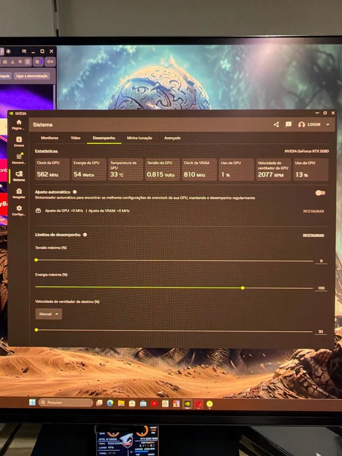Open File Explorer from the taskbar

(121, 403)
